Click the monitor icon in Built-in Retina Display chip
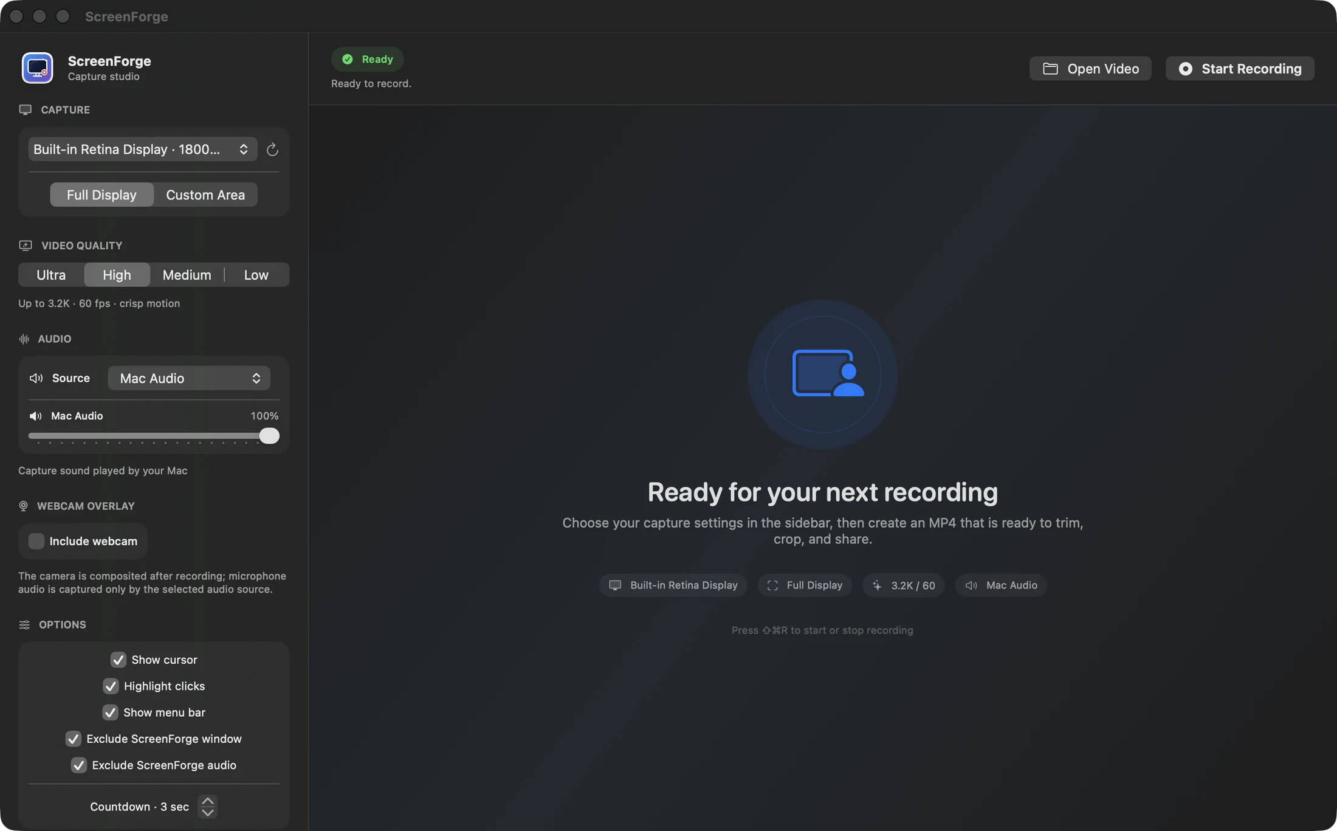 pyautogui.click(x=615, y=585)
